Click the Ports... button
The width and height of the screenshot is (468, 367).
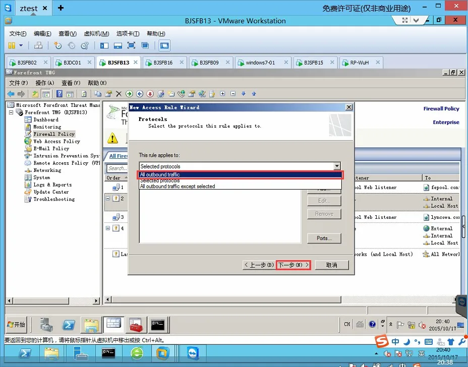pyautogui.click(x=324, y=238)
